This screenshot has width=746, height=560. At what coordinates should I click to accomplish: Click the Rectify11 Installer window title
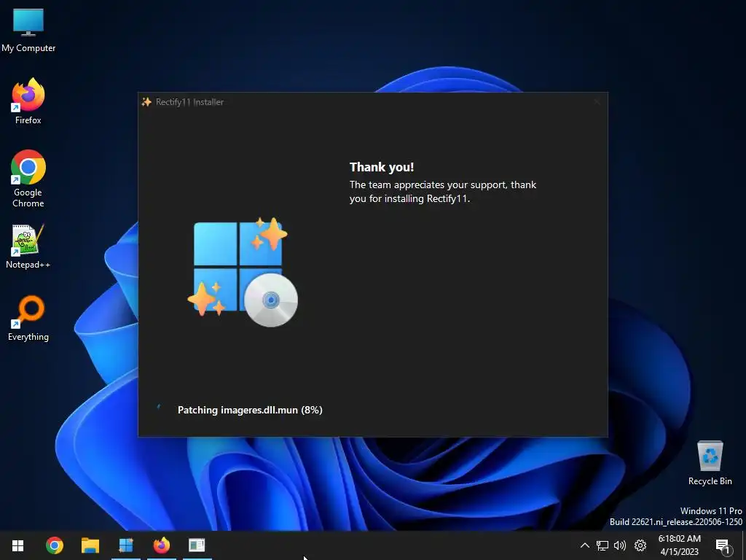(x=189, y=102)
